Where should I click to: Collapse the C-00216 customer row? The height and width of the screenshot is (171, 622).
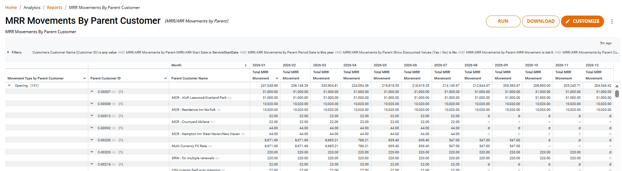(x=92, y=164)
